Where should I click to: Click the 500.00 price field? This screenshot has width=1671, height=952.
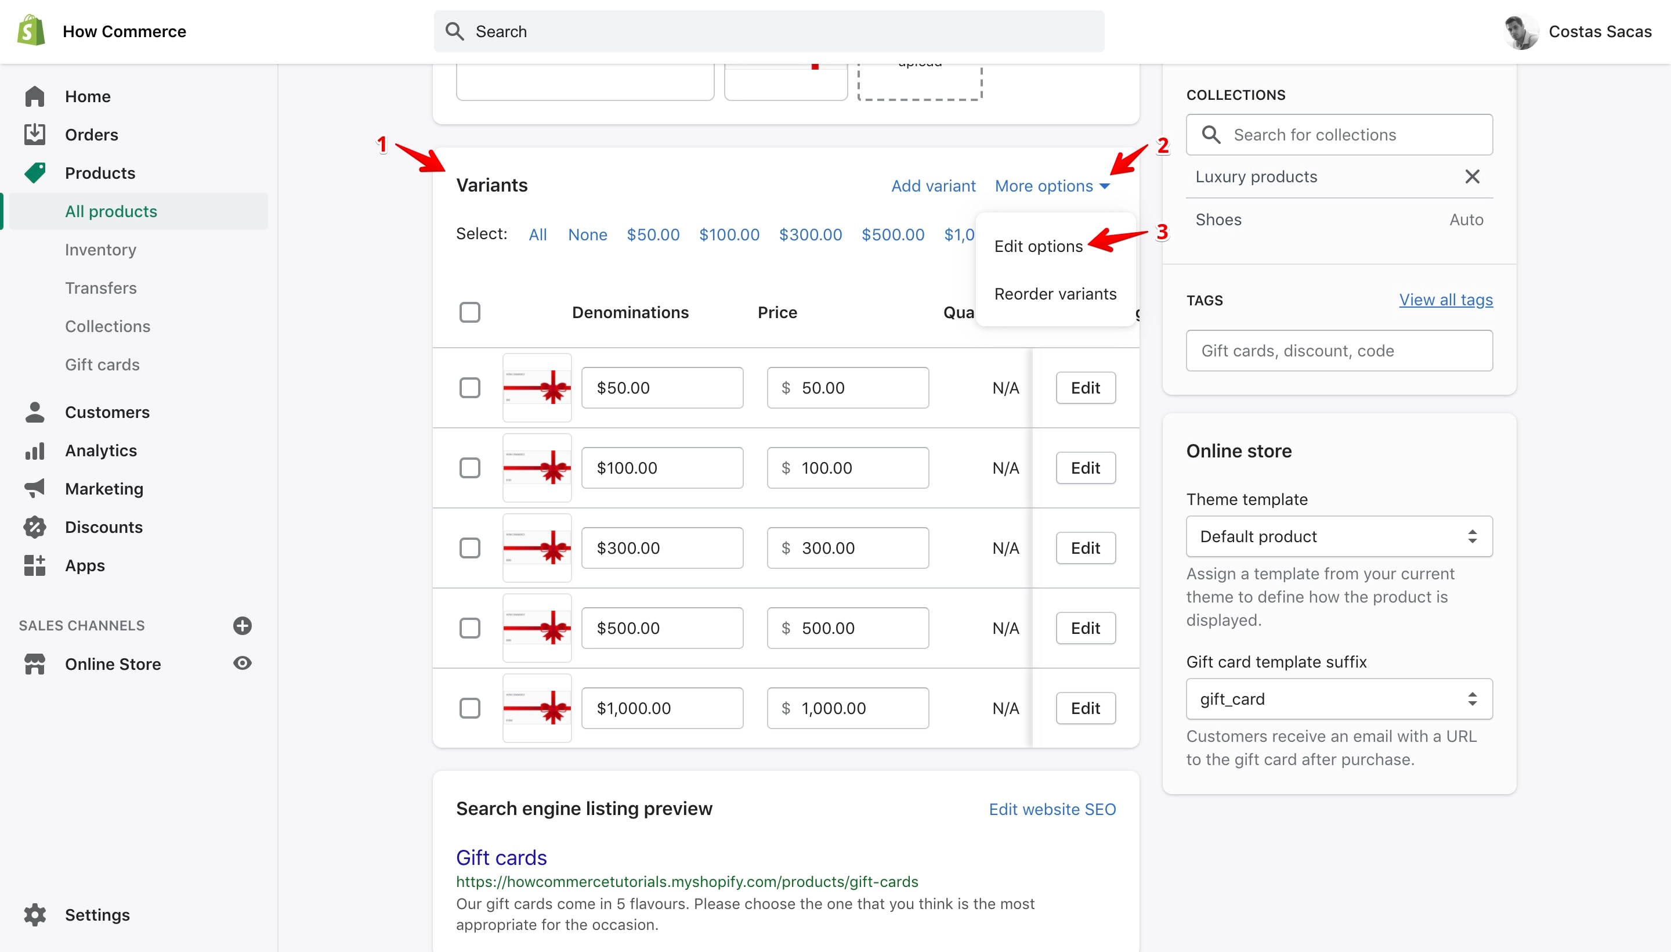point(848,628)
